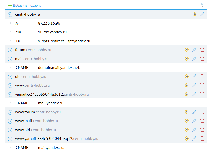Screen dimensions: 215x158
Task: Edit the mail.centr-hobby.ru subzone
Action: pos(194,59)
